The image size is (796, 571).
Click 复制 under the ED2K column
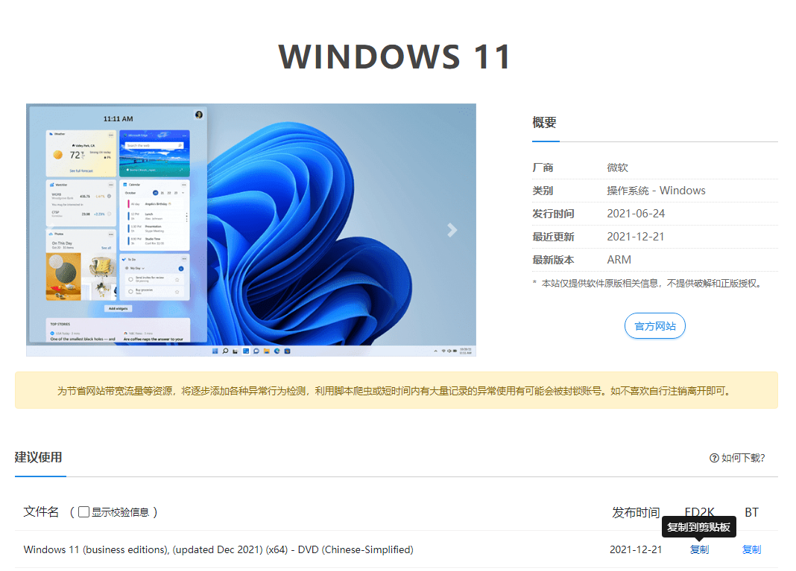tap(699, 549)
